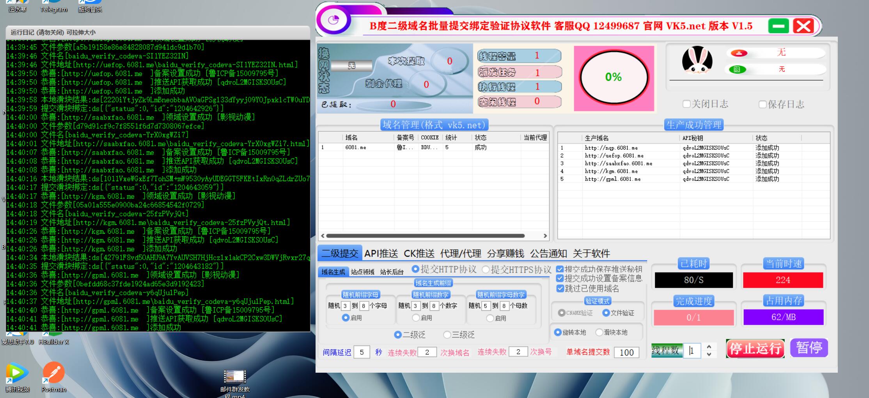869x398 pixels.
Task: Open 公告通知 tab
Action: tap(548, 254)
